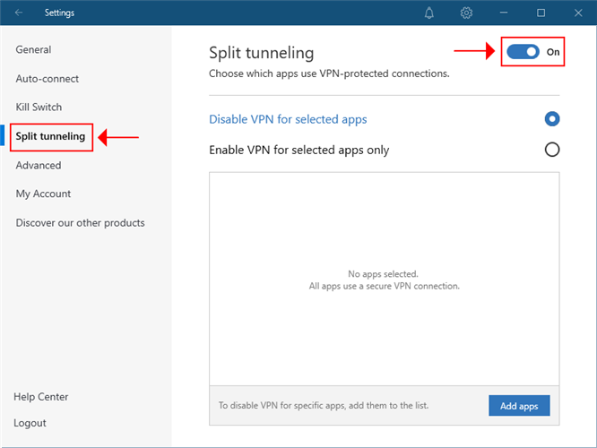
Task: Open the My Account page
Action: (x=43, y=194)
